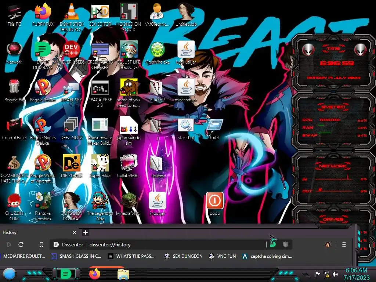Open captcha solving sim... bookmark
The image size is (376, 282).
tap(267, 256)
